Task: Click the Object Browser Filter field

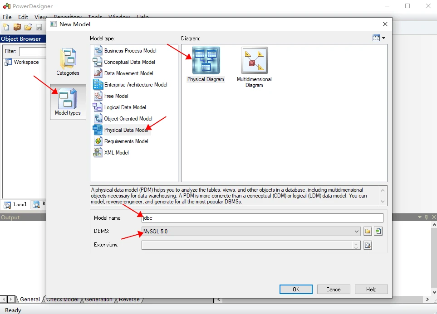Action: (33, 51)
